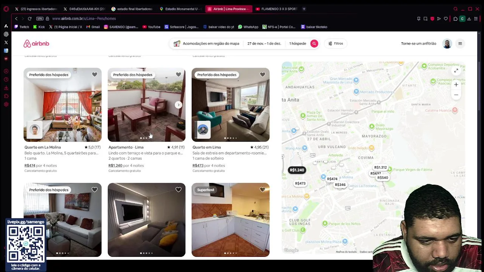
Task: Open the Quarto em Lima photo
Action: point(230,105)
